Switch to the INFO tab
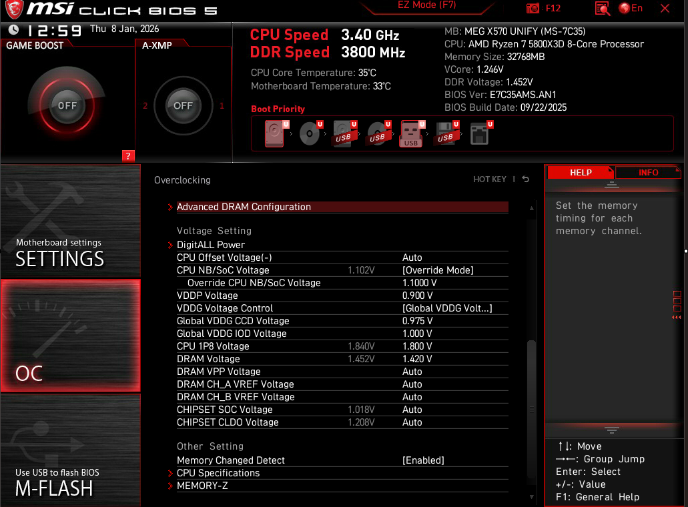 (648, 172)
